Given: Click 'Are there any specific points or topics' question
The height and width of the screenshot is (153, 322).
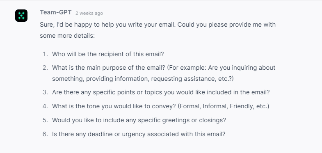Looking at the screenshot, I should (x=160, y=92).
